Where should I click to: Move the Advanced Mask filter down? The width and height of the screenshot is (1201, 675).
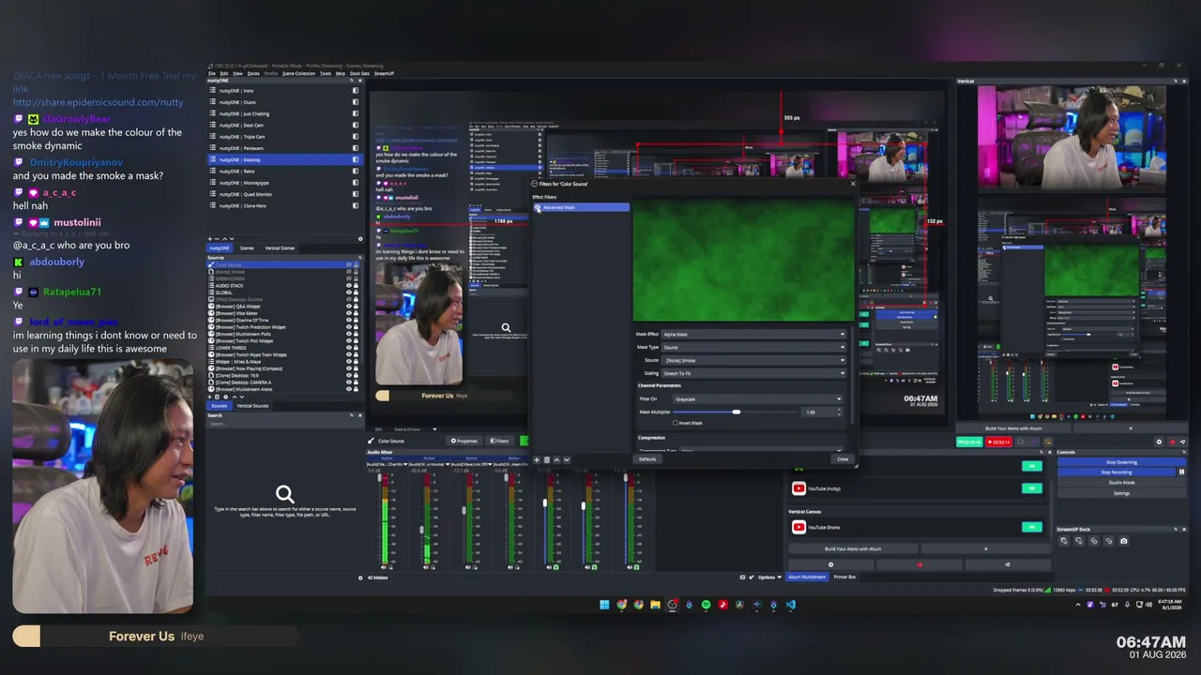[x=566, y=459]
